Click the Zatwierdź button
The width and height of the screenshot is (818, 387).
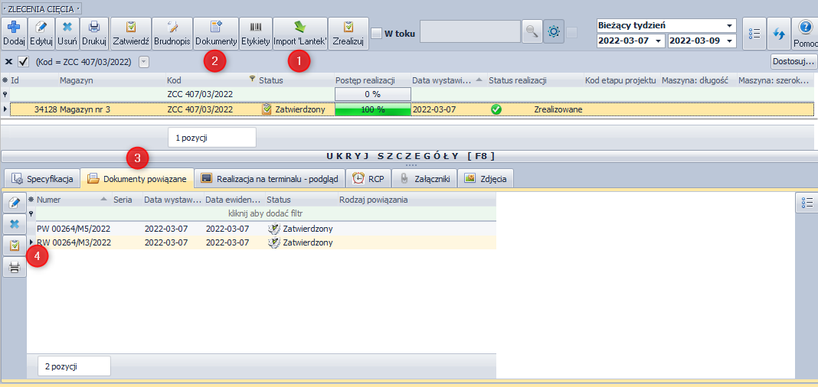pos(130,28)
